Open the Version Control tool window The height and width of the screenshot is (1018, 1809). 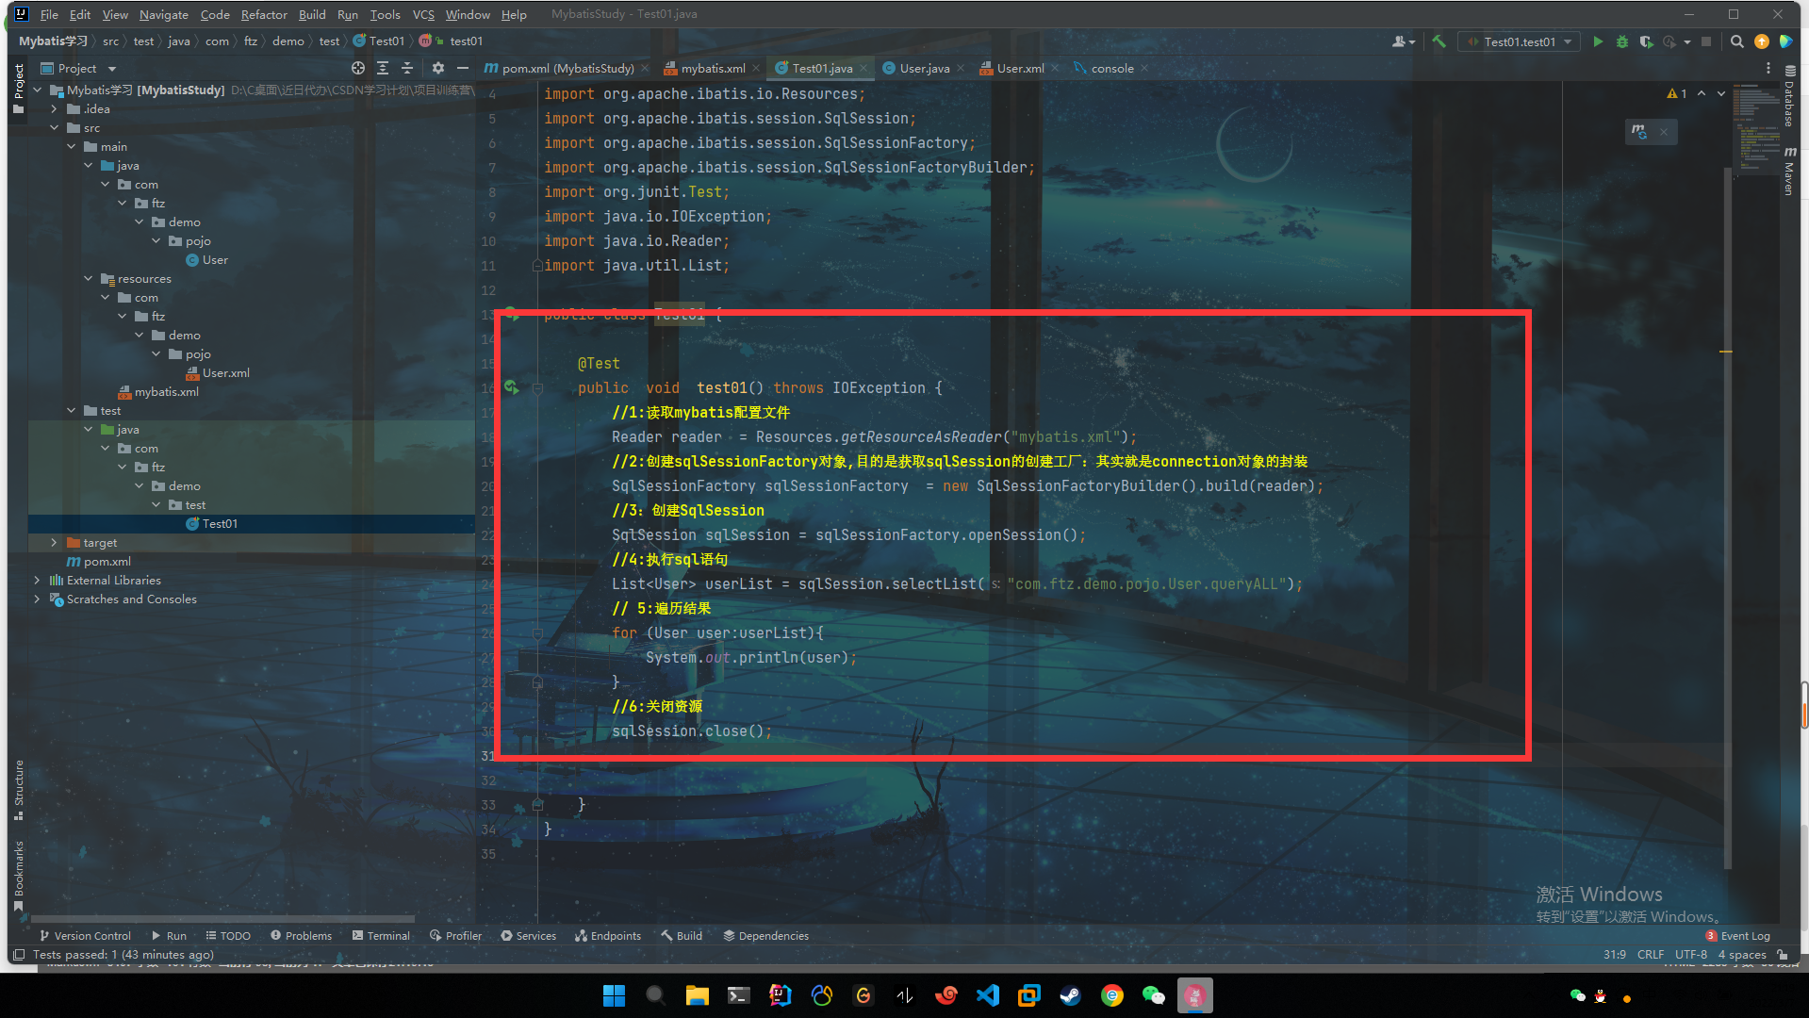click(x=85, y=936)
